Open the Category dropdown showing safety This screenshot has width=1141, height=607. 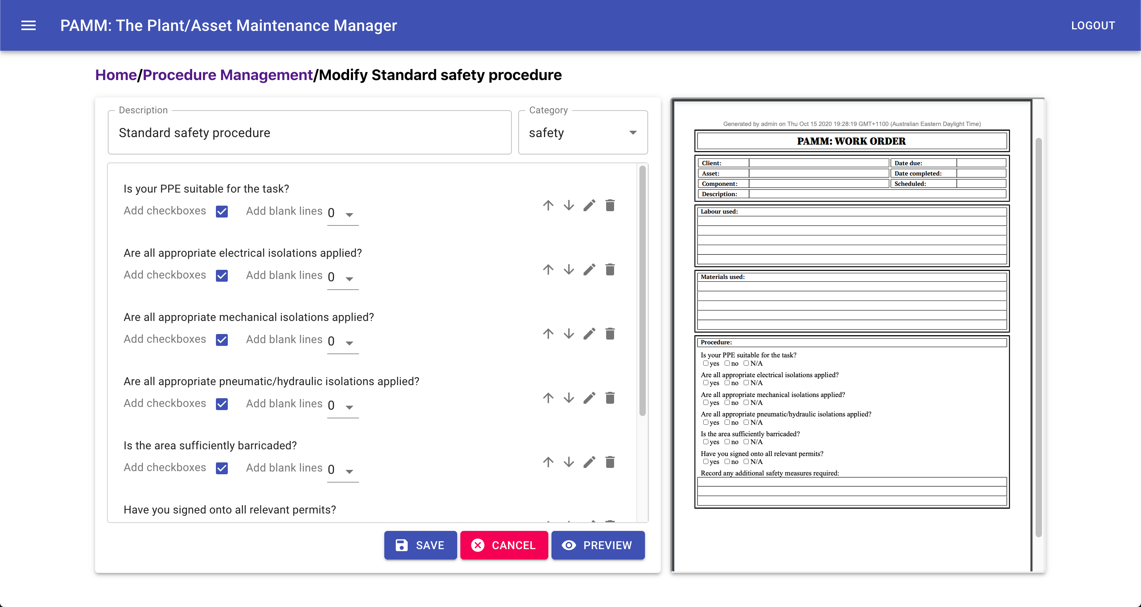[583, 132]
